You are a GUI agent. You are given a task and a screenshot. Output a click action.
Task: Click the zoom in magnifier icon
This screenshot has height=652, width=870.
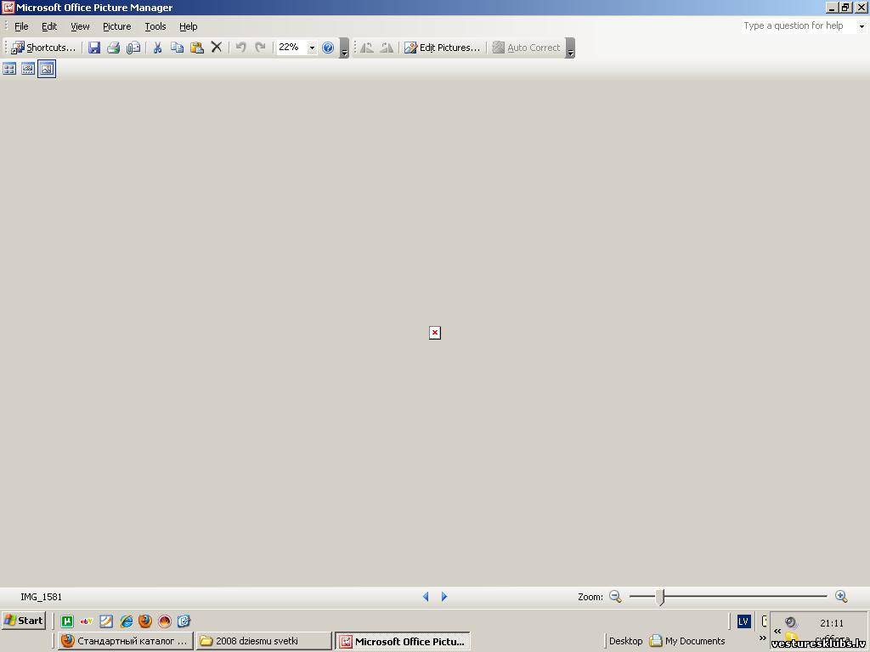pos(841,597)
